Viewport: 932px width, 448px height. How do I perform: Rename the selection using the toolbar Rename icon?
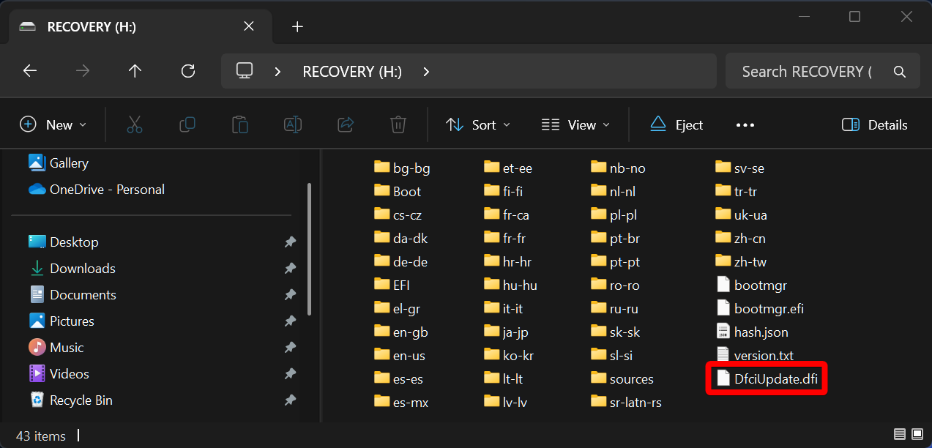coord(293,124)
